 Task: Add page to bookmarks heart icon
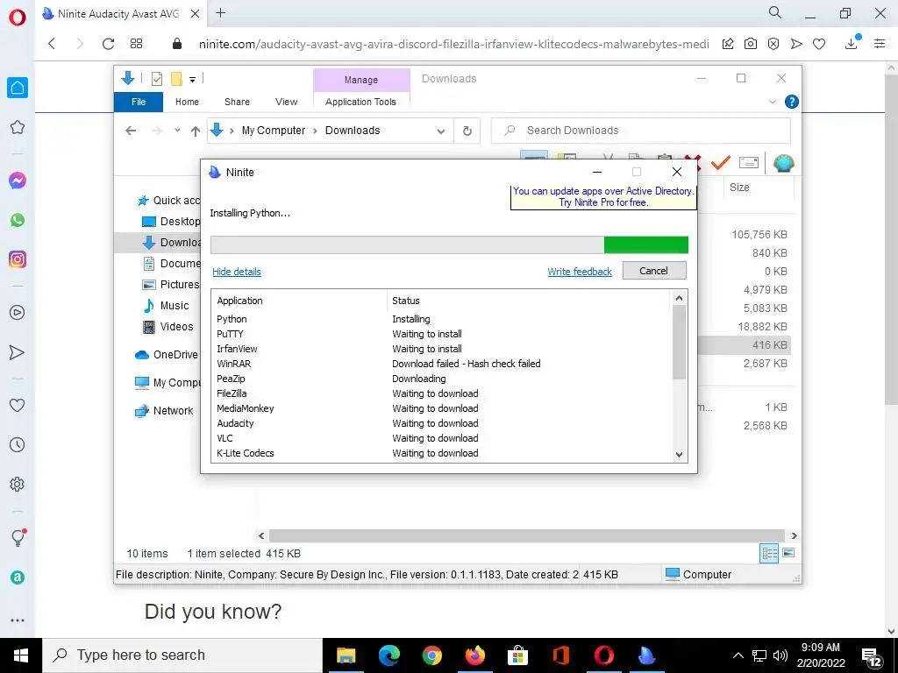(819, 44)
